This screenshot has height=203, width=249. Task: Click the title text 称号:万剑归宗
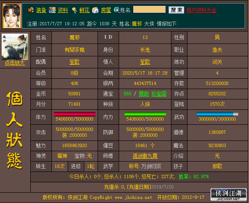pos(145,166)
